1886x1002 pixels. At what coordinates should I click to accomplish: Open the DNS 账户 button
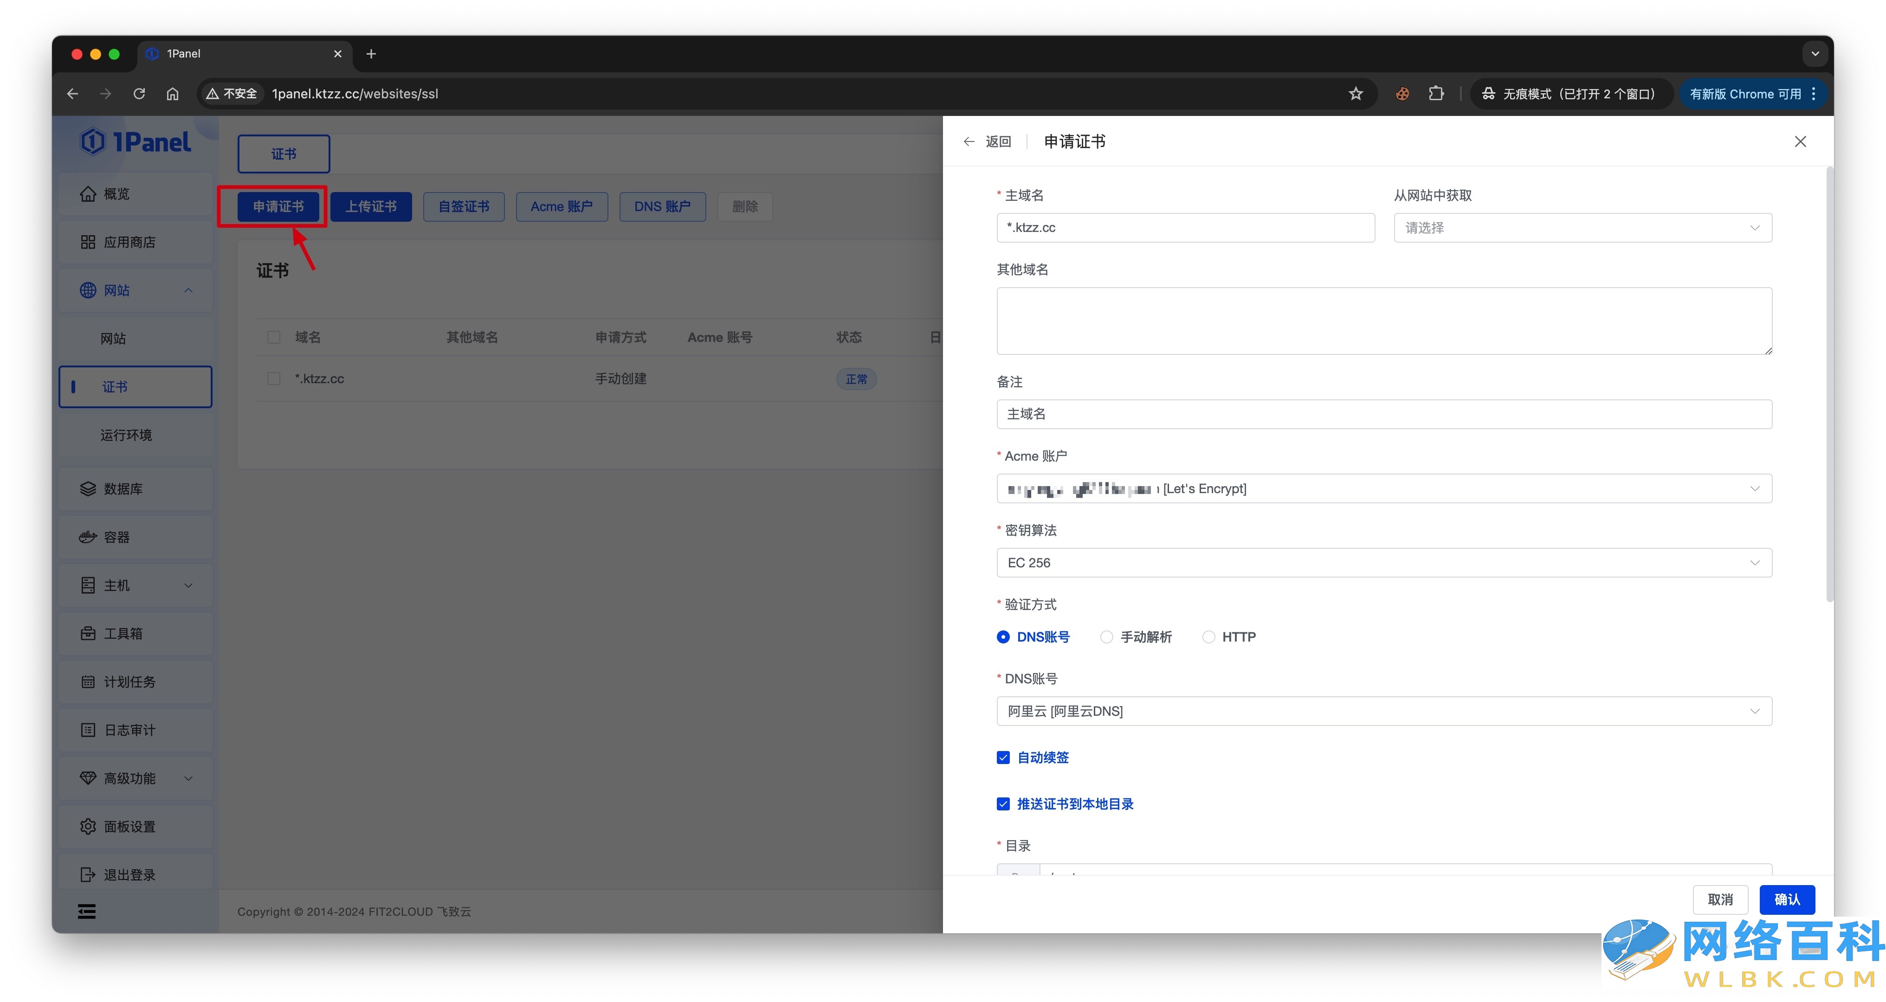click(663, 207)
